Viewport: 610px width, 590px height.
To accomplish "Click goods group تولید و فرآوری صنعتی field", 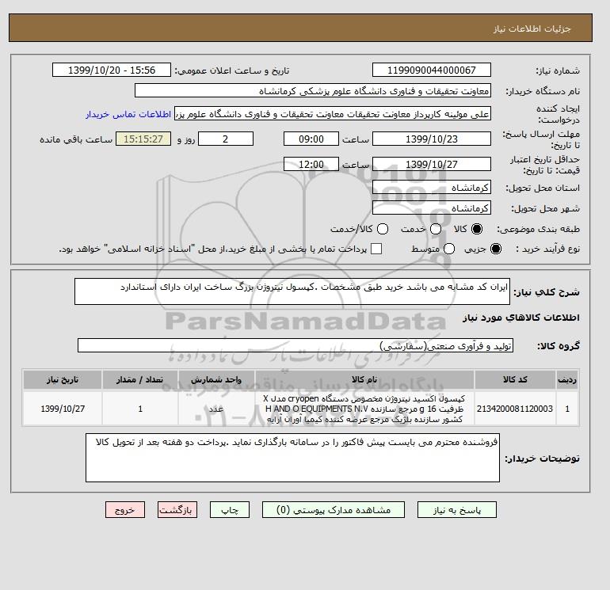I will [x=295, y=345].
